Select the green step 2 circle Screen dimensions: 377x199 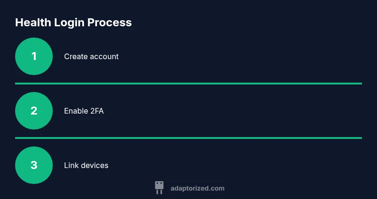[34, 111]
